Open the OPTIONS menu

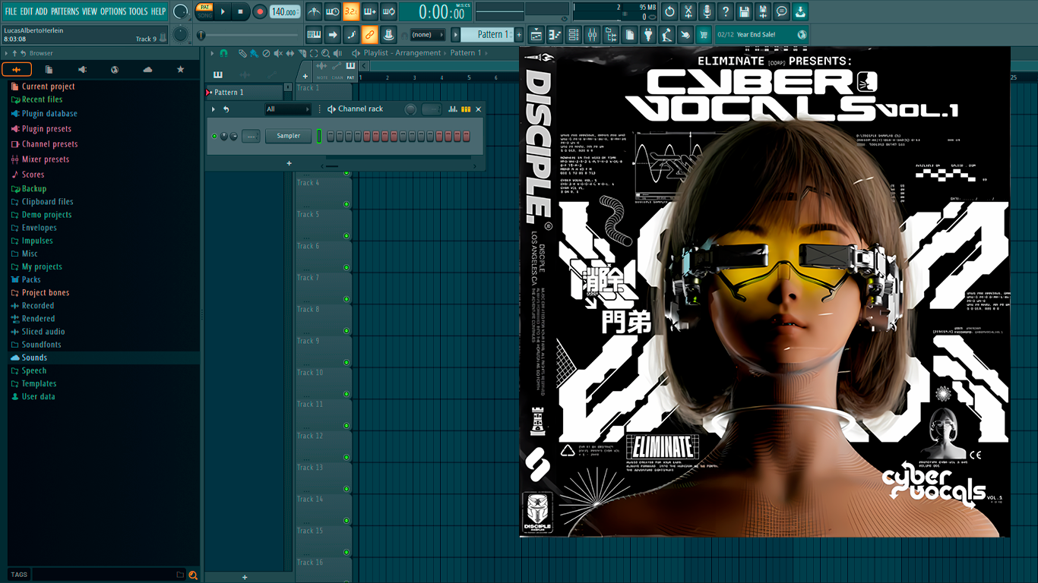point(113,11)
